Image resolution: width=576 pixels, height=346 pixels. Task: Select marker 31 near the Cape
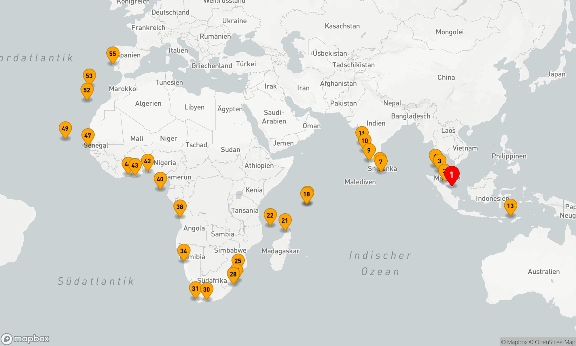click(x=195, y=289)
